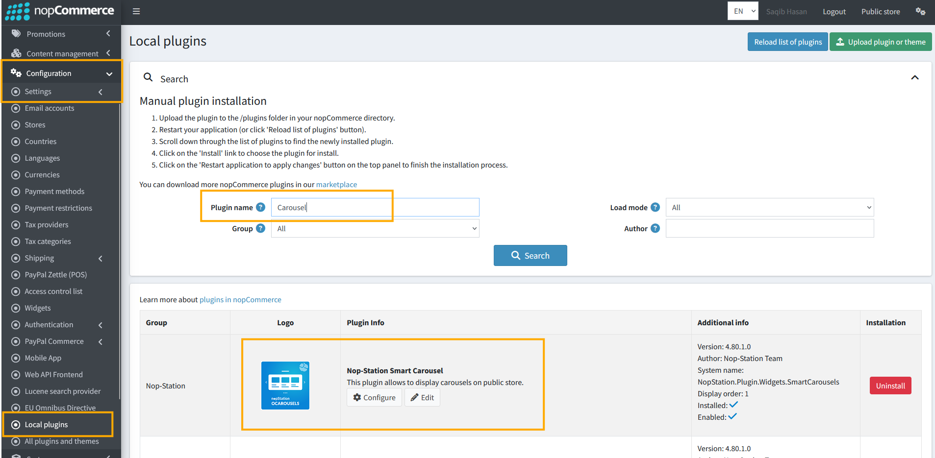Click Upload plugin or theme button
The width and height of the screenshot is (935, 458).
pyautogui.click(x=881, y=42)
